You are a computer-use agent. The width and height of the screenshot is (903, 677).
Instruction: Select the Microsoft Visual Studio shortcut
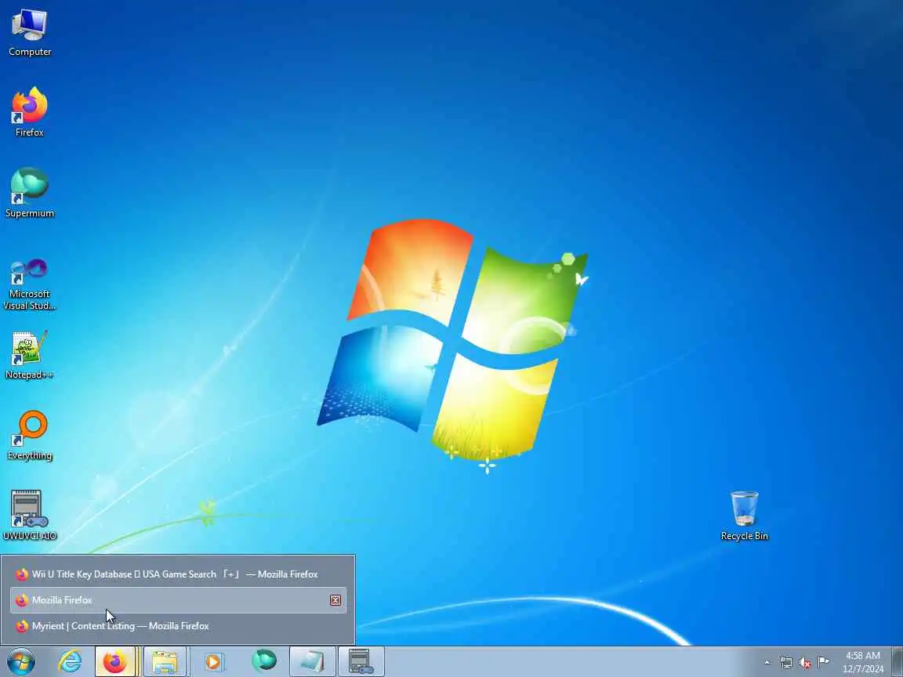click(x=29, y=284)
